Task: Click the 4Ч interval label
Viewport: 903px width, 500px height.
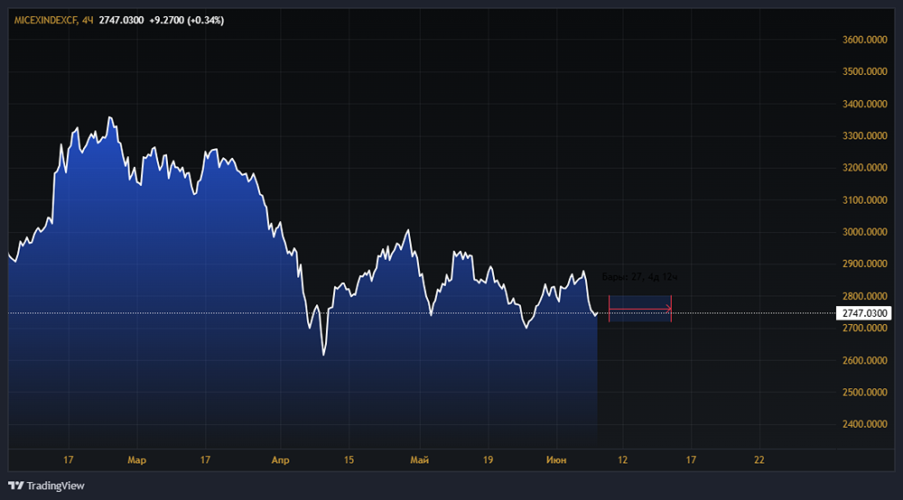Action: click(x=88, y=20)
